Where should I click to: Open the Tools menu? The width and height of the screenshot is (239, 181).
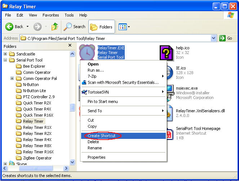pyautogui.click(x=69, y=15)
